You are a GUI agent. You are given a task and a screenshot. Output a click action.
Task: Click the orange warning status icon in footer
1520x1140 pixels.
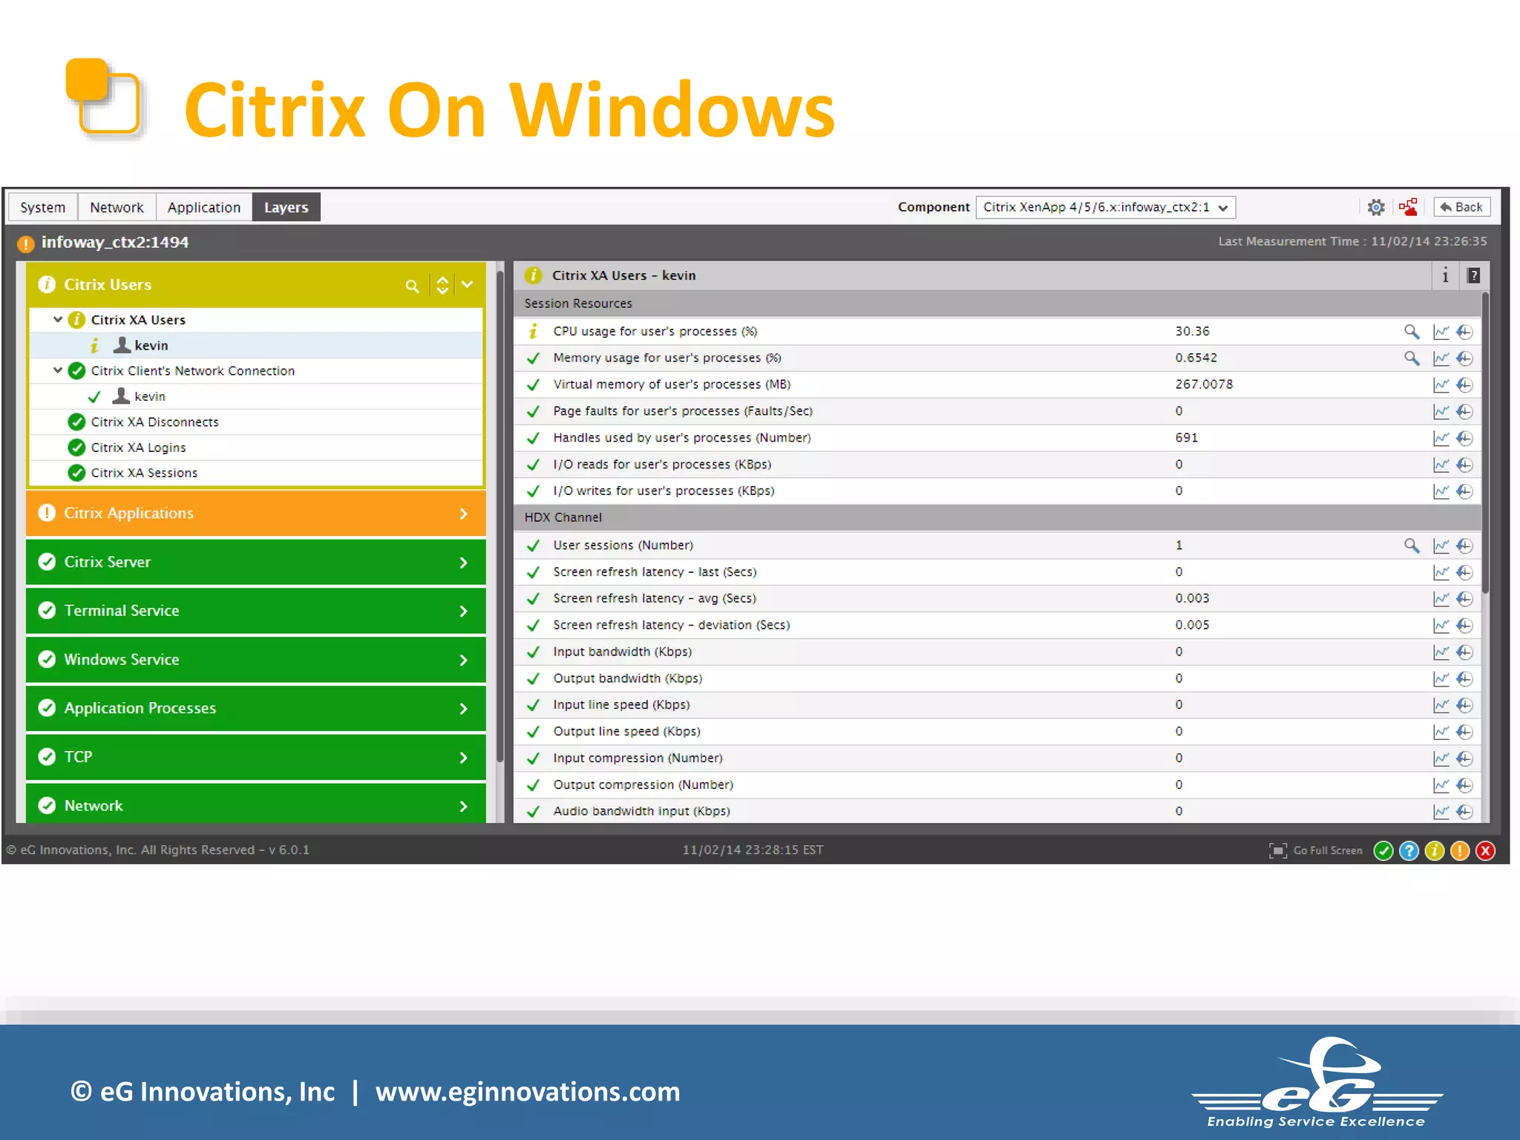[1460, 851]
